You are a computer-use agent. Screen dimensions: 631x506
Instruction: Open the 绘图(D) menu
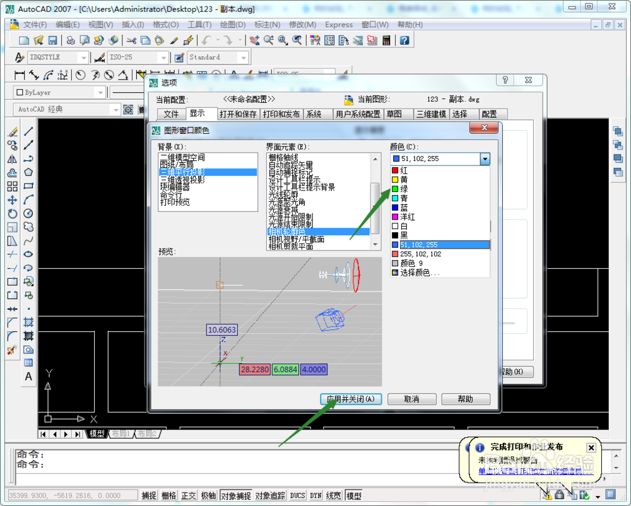tap(233, 25)
